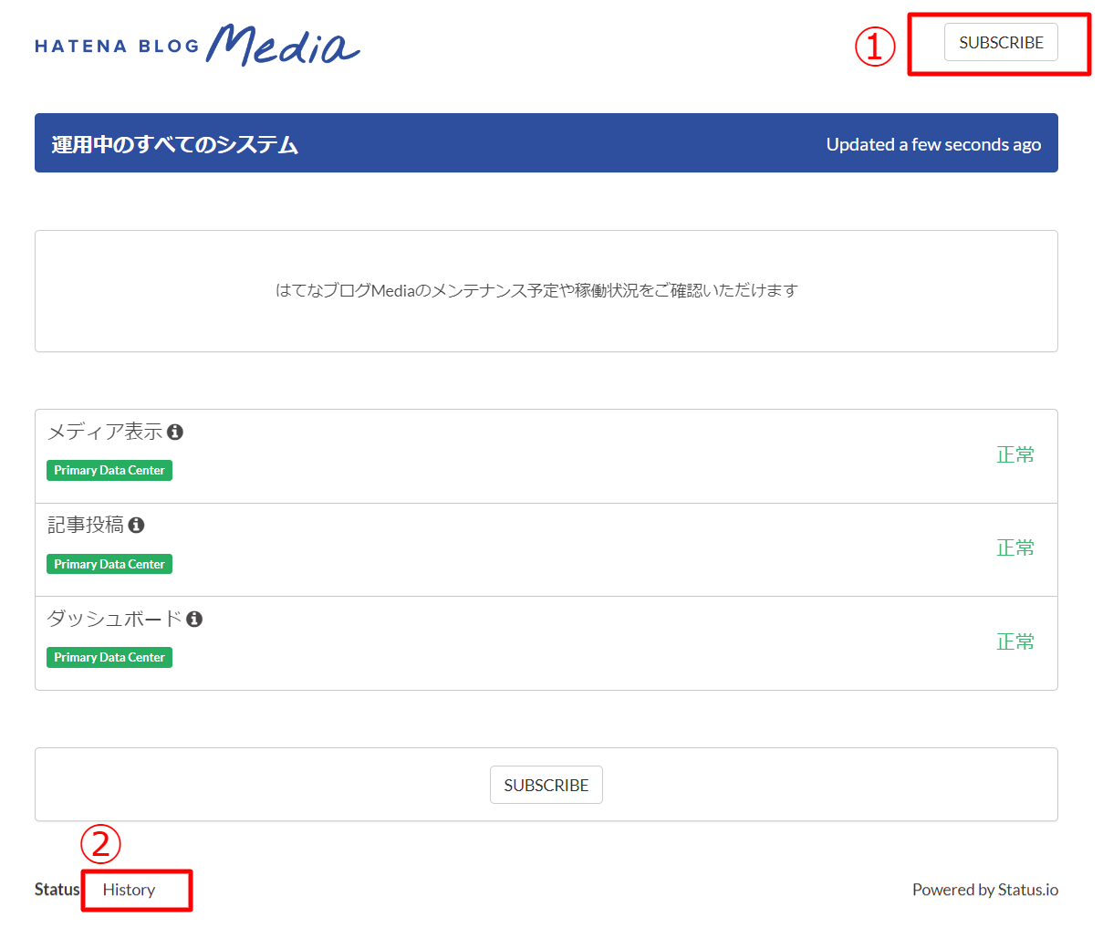Click the 運用中のすべてのシステム banner title
1103x928 pixels.
[175, 145]
